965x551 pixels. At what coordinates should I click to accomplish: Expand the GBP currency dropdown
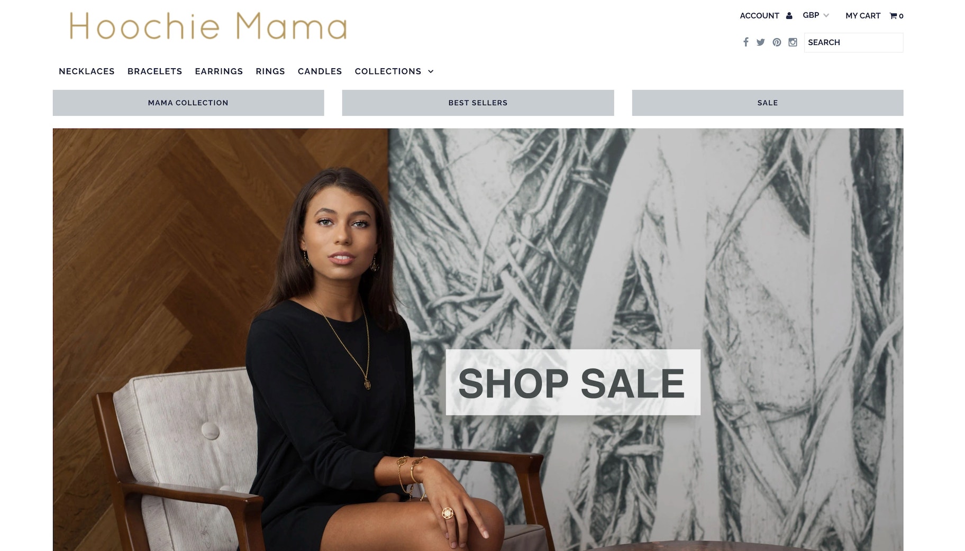tap(816, 15)
